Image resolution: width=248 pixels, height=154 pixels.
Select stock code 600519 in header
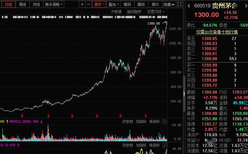[202, 6]
